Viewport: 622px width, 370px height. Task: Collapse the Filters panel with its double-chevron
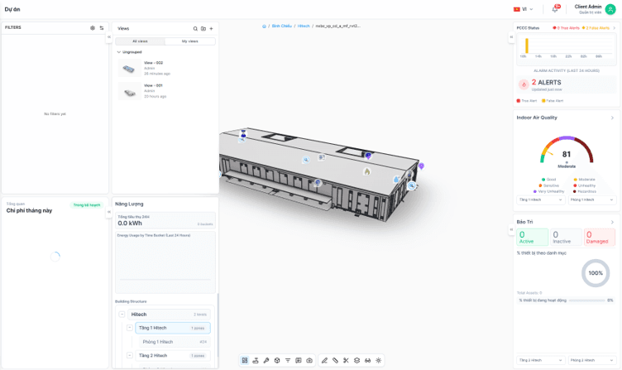[109, 36]
